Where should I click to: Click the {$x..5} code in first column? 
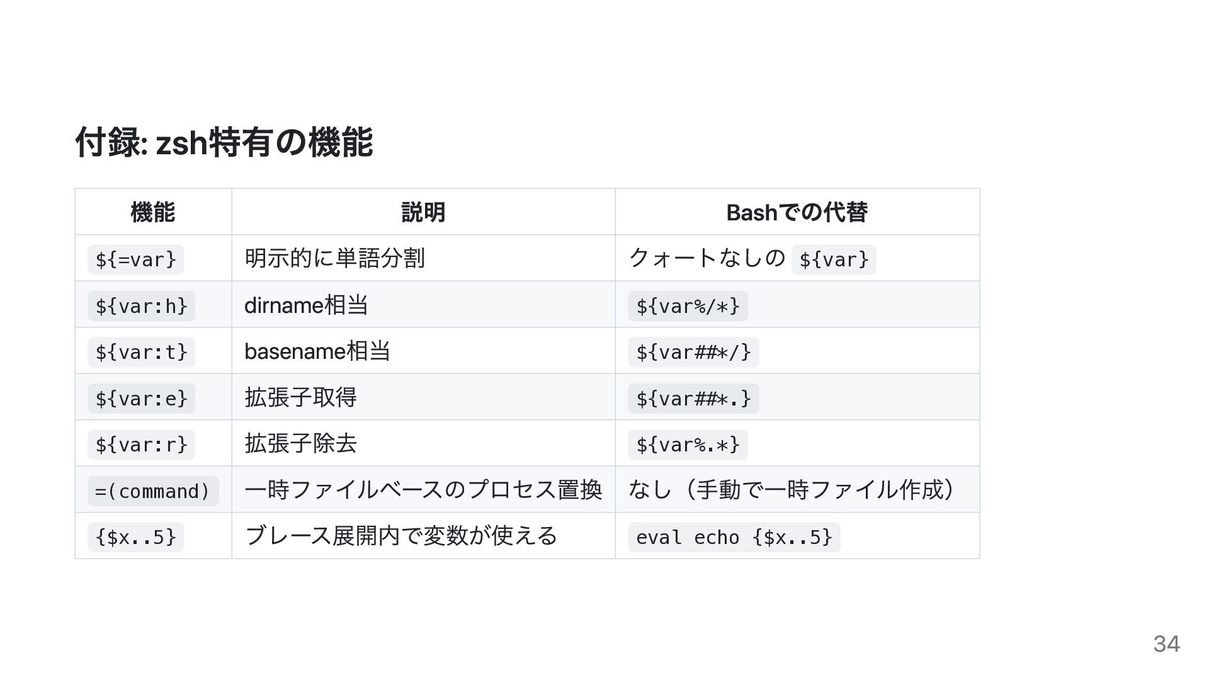tap(136, 537)
